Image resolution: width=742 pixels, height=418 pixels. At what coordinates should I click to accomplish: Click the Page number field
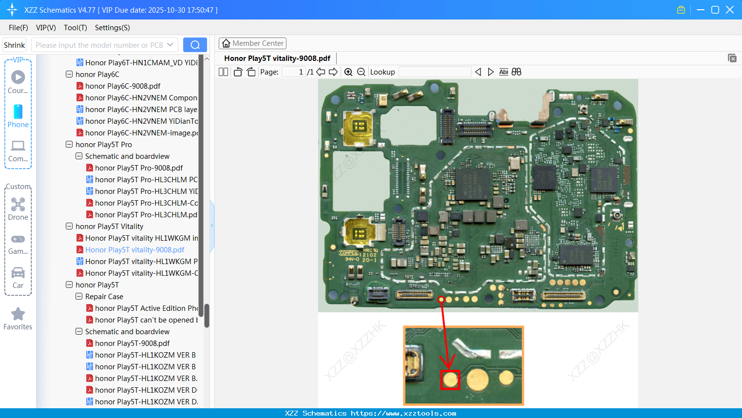click(x=293, y=72)
